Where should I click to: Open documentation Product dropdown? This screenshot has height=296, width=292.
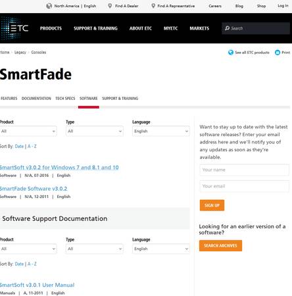click(28, 249)
